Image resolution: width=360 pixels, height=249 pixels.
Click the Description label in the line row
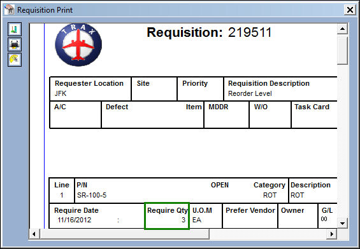click(310, 185)
